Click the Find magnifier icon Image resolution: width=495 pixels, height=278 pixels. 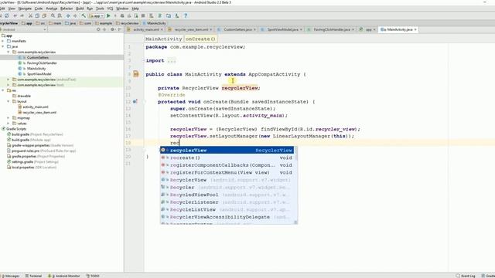click(53, 15)
